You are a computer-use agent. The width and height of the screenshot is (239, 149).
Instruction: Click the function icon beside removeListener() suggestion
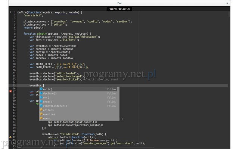pyautogui.click(x=41, y=106)
